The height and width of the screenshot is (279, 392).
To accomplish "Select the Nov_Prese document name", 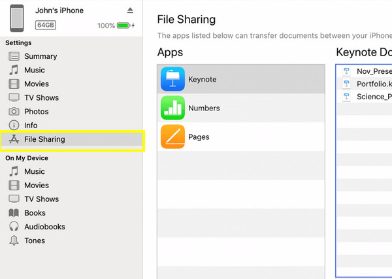I will pyautogui.click(x=374, y=71).
